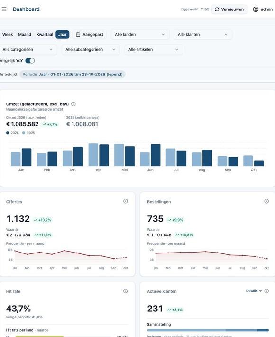Click the 735 Bestellingen count
Image resolution: width=275 pixels, height=337 pixels.
(x=155, y=219)
